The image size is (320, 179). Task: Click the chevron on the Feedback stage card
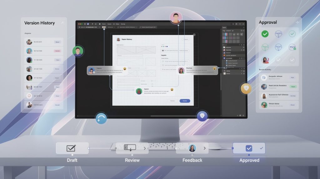click(x=204, y=148)
